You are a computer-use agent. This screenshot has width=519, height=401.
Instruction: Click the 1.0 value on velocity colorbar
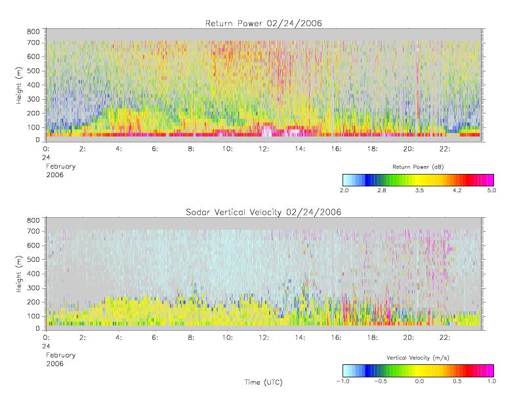(x=491, y=381)
